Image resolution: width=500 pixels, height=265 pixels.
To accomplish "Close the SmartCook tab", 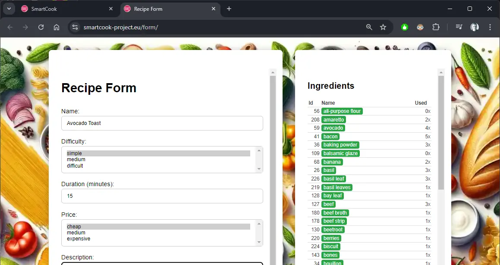I will (x=110, y=9).
